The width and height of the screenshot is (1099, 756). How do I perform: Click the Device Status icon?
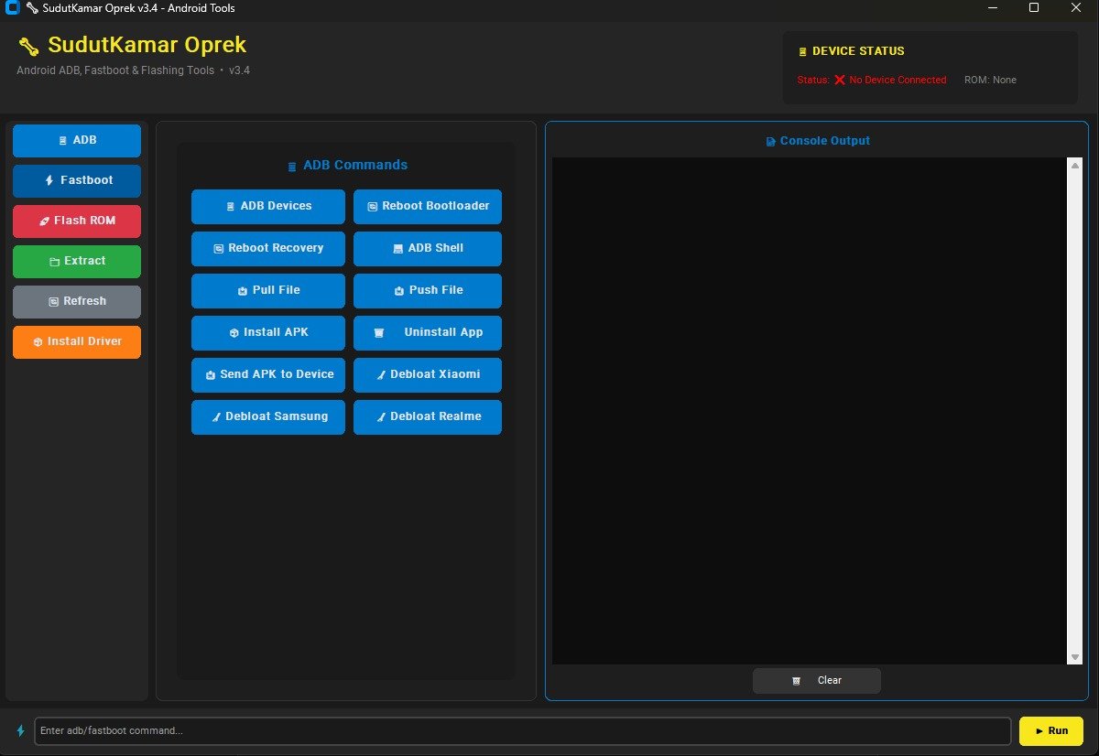(x=803, y=51)
